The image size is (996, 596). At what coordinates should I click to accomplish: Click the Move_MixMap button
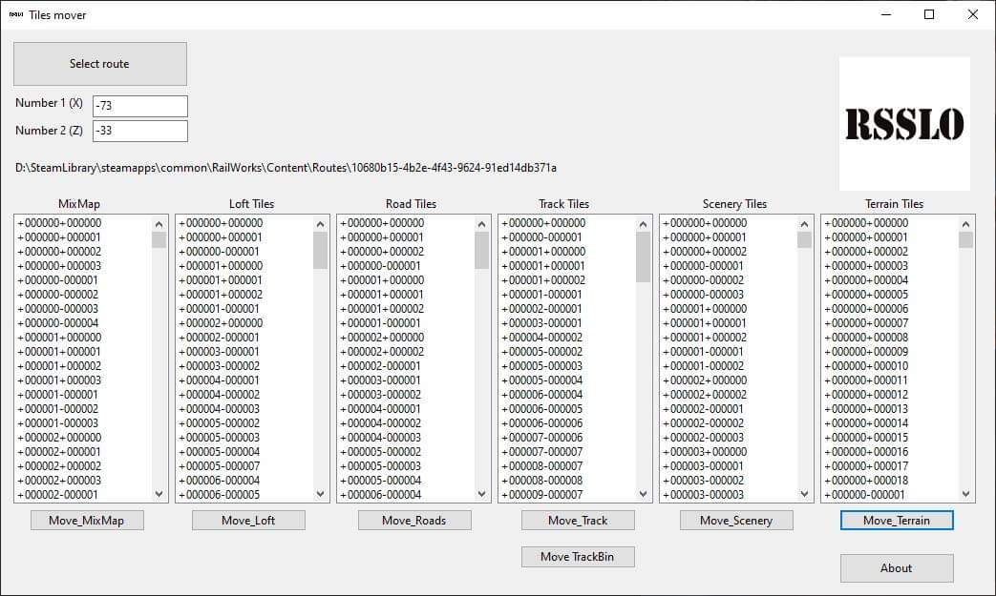tap(87, 521)
